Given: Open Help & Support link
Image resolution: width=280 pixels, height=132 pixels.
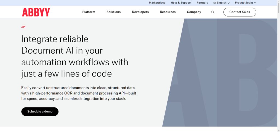Looking at the screenshot, I should click(x=181, y=3).
